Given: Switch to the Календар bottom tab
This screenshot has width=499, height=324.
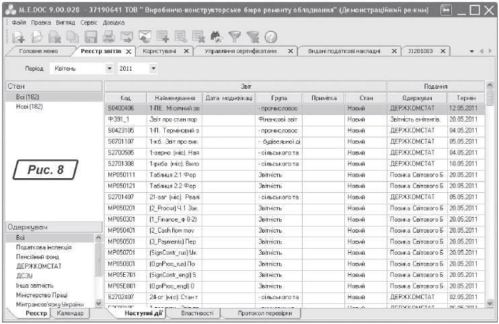Looking at the screenshot, I should point(70,313).
